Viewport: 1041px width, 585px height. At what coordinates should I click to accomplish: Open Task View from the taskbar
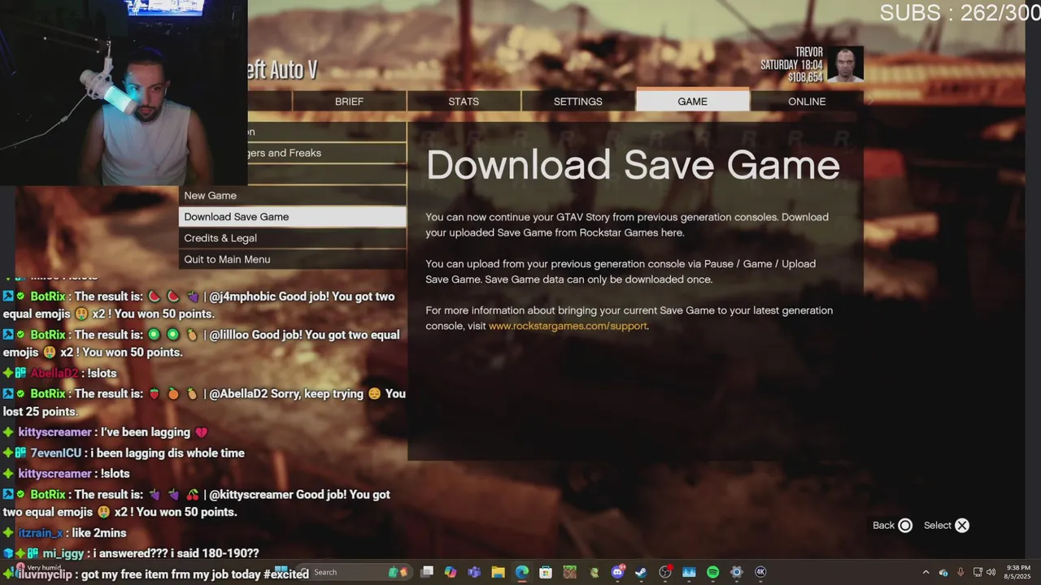pos(427,572)
